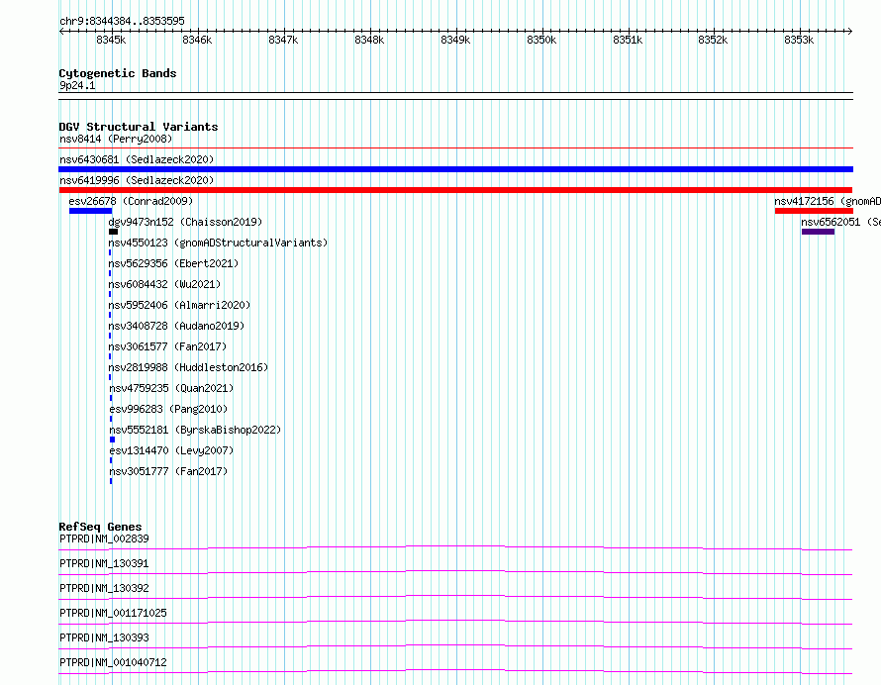
Task: Click the blue nsv5552181 variant marker
Action: click(113, 440)
